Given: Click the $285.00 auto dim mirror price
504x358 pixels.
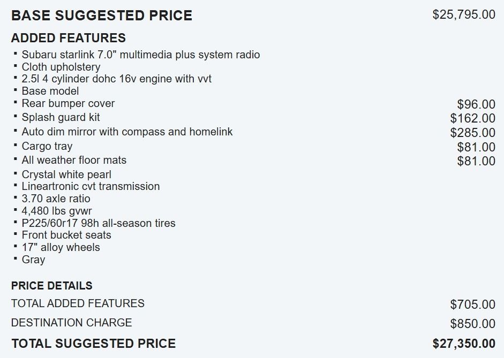Looking at the screenshot, I should tap(472, 133).
